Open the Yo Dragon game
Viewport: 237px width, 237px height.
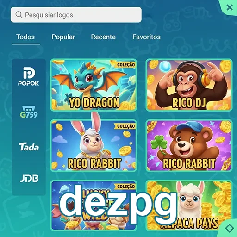(94, 85)
